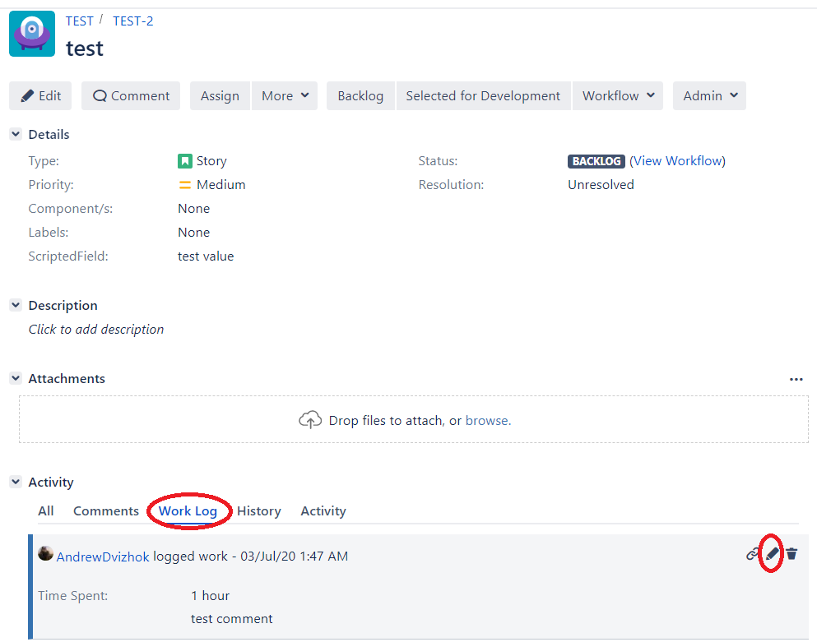Click the 'test comment' work log text
This screenshot has height=642, width=817.
(x=232, y=618)
